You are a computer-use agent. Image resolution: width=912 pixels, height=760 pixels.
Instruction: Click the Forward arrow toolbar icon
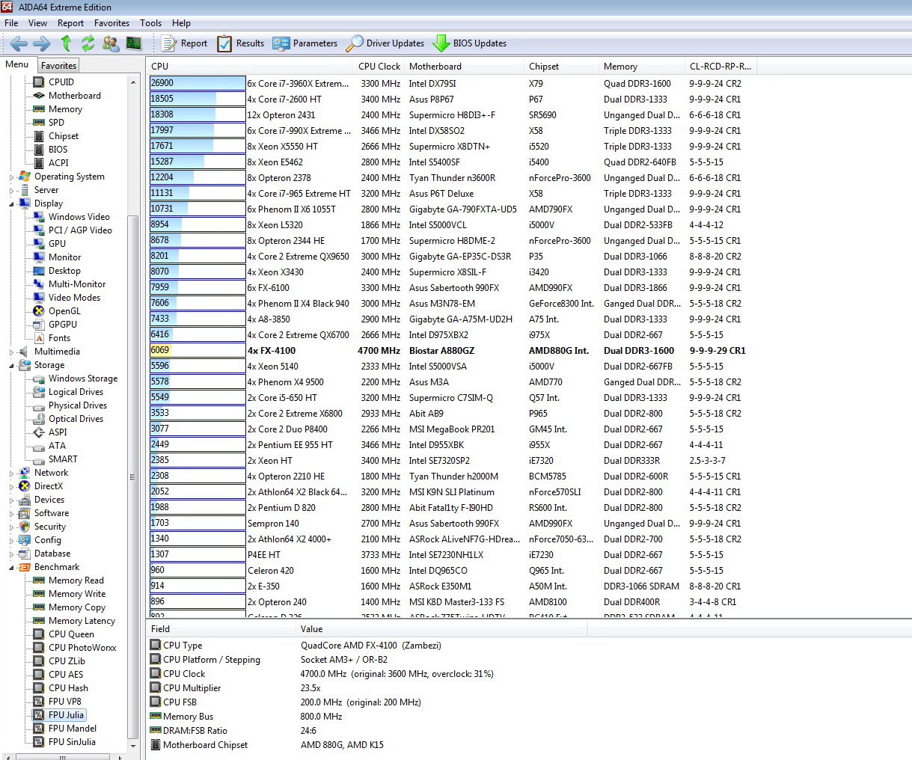(42, 43)
